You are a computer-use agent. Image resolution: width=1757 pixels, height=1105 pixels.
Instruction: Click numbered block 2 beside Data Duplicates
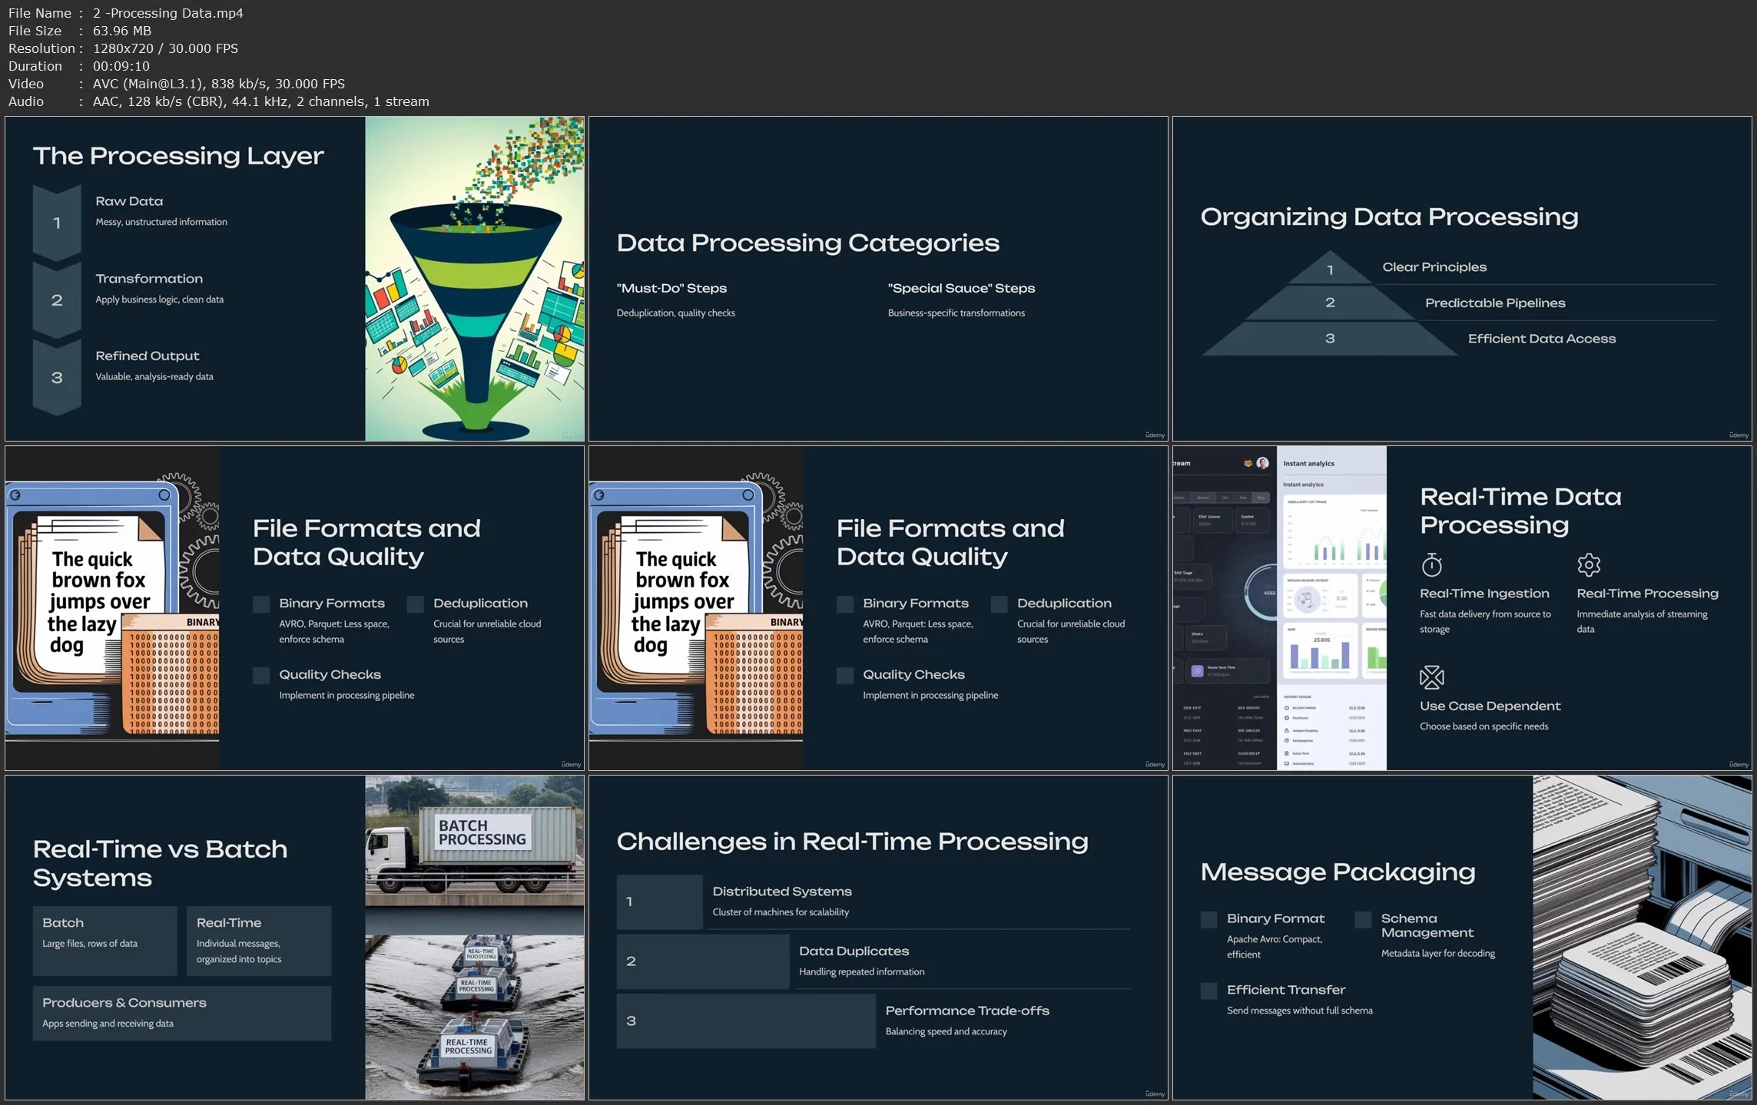point(702,961)
